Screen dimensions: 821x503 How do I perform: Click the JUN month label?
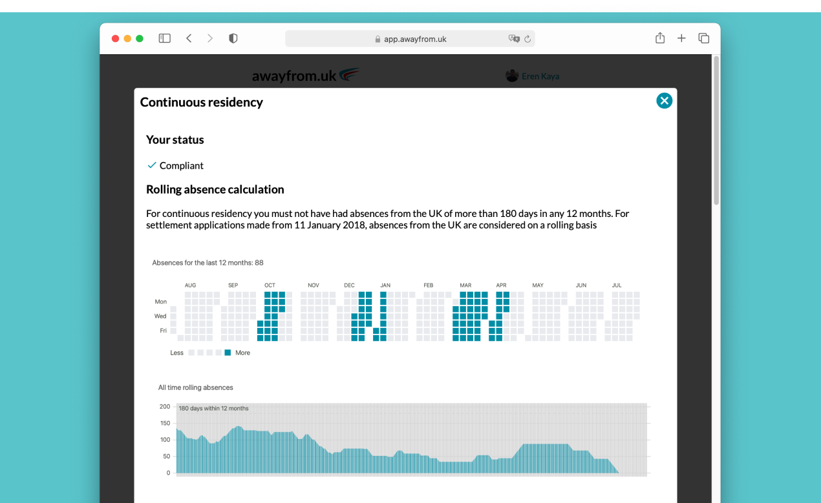click(581, 285)
